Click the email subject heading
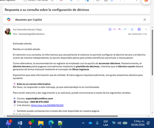154x128 pixels. (x=47, y=10)
